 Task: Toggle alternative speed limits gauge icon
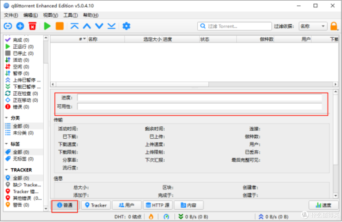click(x=166, y=217)
